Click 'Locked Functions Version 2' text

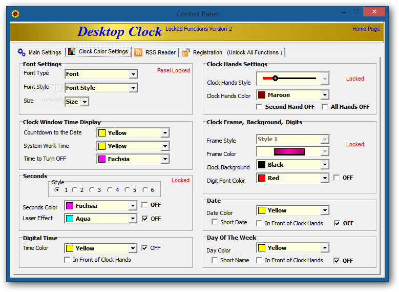point(199,29)
